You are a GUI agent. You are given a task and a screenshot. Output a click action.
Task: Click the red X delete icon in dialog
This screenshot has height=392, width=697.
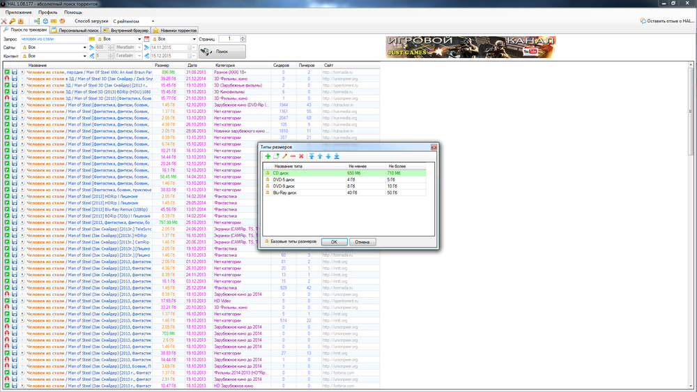click(301, 156)
